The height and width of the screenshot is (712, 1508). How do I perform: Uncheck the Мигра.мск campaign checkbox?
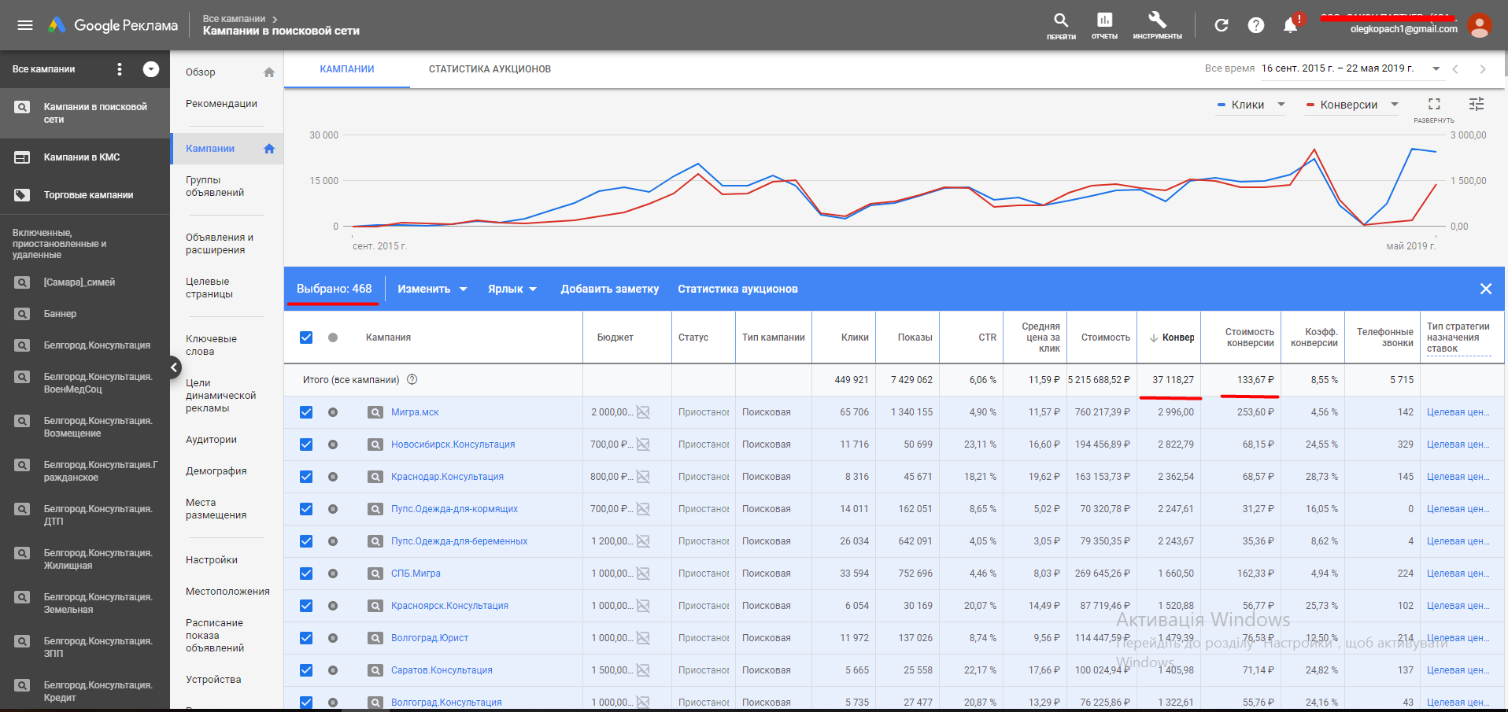pyautogui.click(x=306, y=412)
